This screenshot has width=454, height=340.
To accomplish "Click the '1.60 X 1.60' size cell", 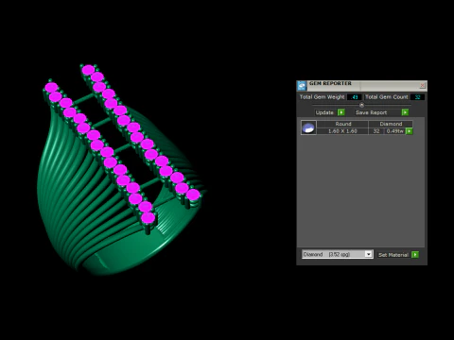I will [x=343, y=131].
